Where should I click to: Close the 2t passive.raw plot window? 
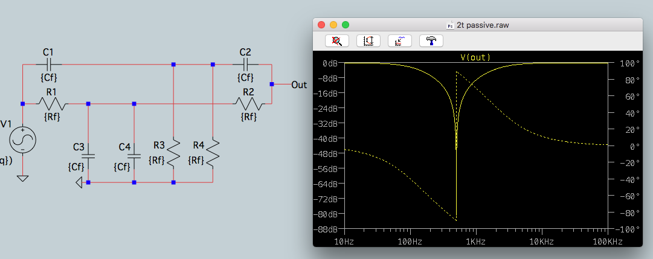(x=321, y=25)
